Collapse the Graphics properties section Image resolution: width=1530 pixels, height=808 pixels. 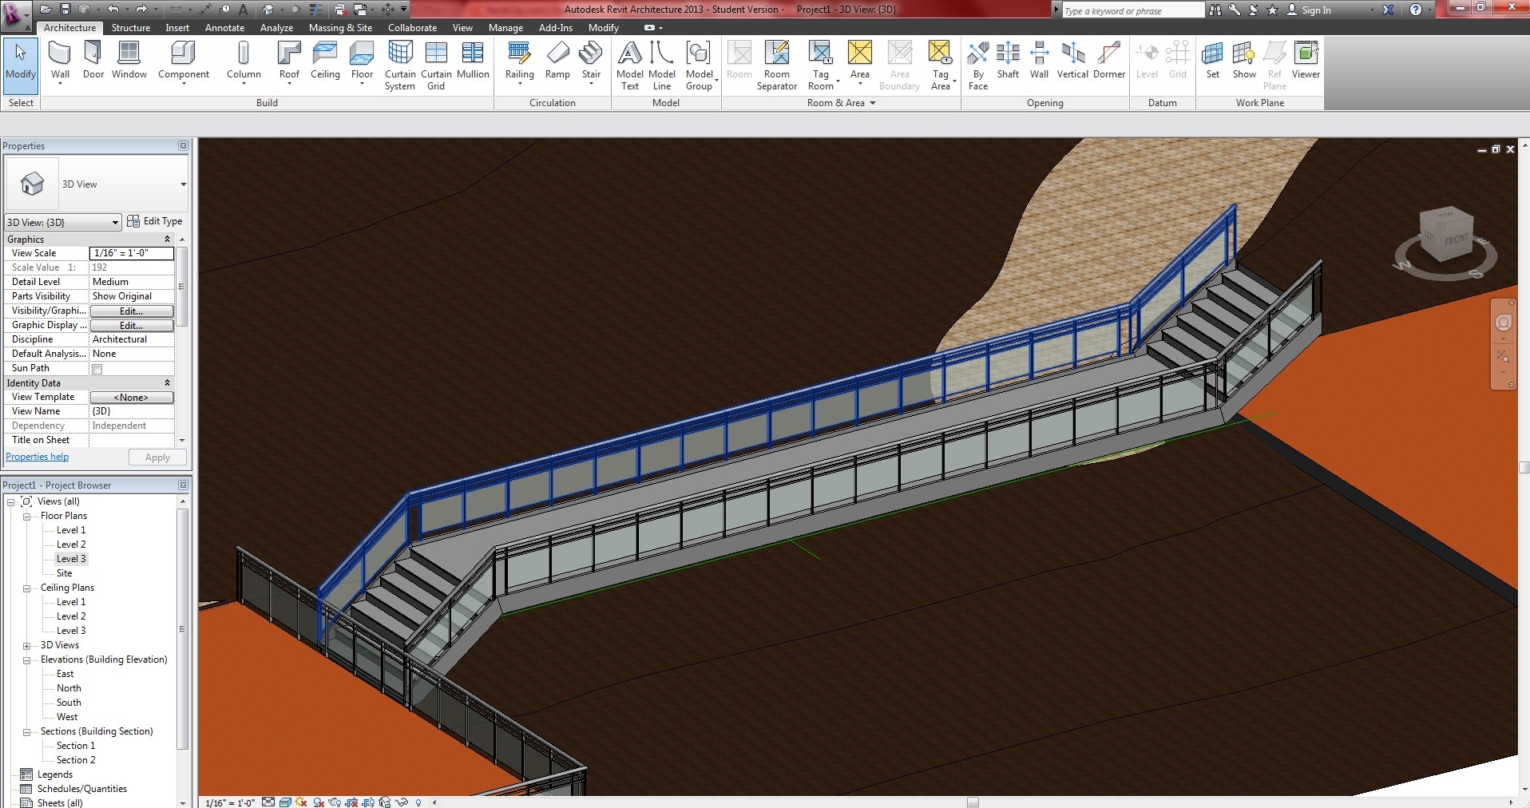point(167,240)
